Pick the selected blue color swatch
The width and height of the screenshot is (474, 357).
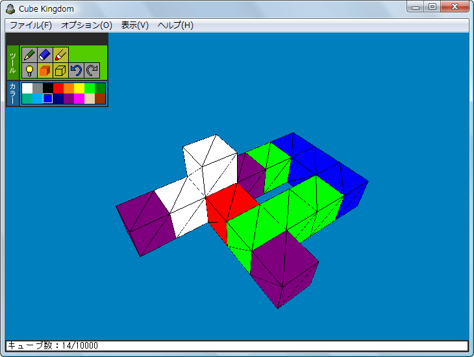point(48,99)
